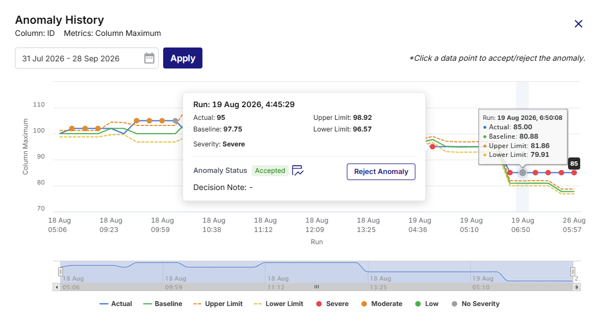This screenshot has height=332, width=604.
Task: Toggle Moderate points in legend
Action: click(x=382, y=303)
